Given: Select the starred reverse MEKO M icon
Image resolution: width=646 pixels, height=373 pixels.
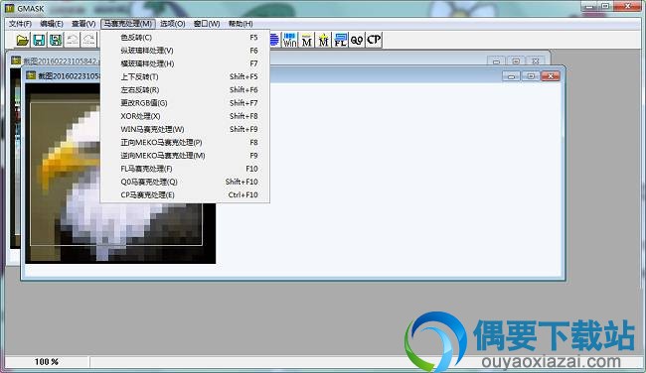Looking at the screenshot, I should click(323, 40).
